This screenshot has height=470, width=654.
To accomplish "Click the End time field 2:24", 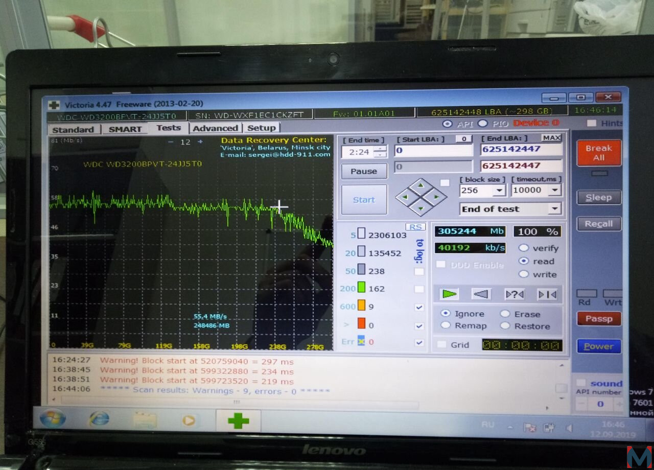I will coord(358,152).
